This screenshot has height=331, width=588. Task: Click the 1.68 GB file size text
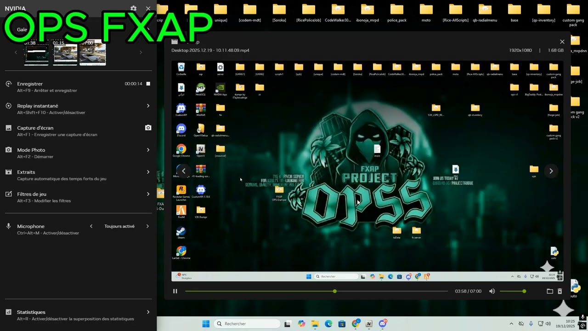pos(555,50)
